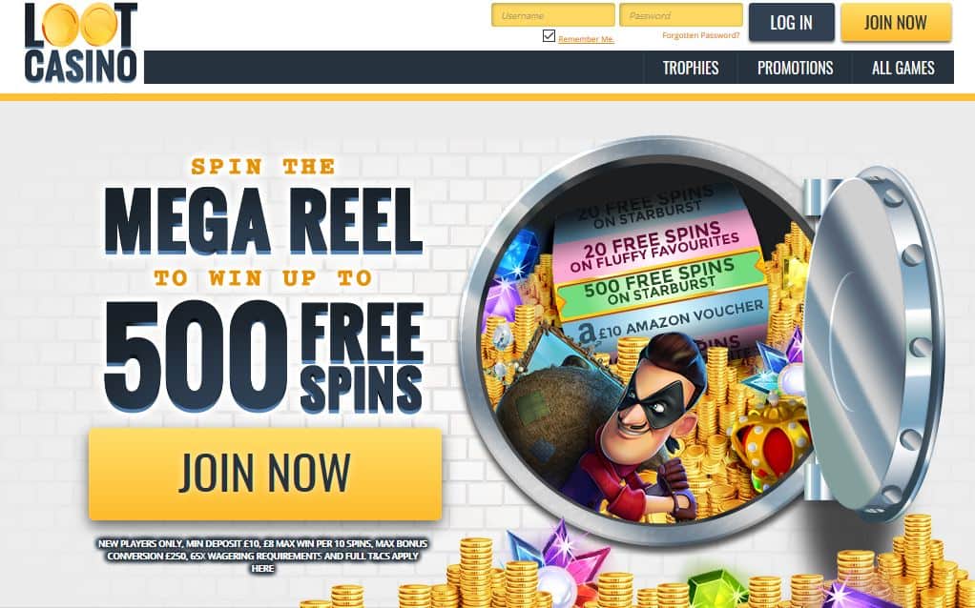
Task: Click the large Join Now banner button
Action: pos(265,474)
